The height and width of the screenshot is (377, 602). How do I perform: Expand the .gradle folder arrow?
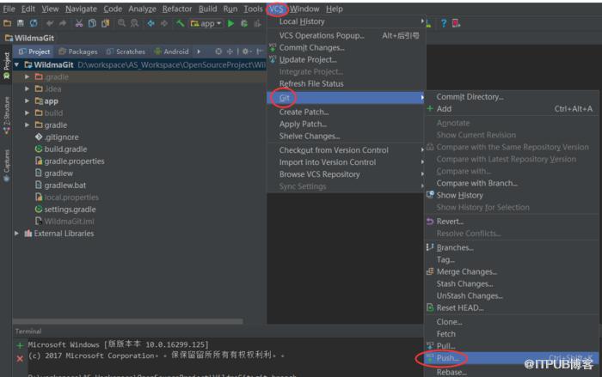[x=27, y=76]
